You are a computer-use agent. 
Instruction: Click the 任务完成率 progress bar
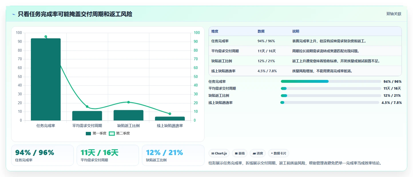pos(331,81)
